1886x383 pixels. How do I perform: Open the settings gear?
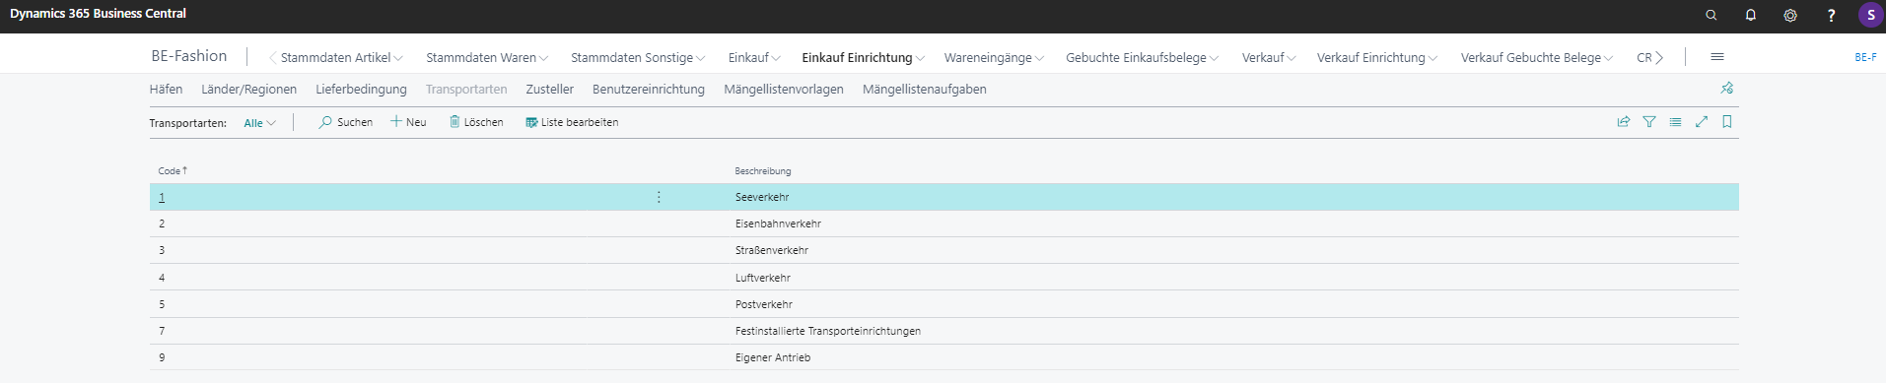point(1790,15)
